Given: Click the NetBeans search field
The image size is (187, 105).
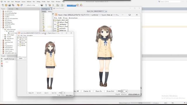Looking at the screenshot, I should tap(170, 1).
